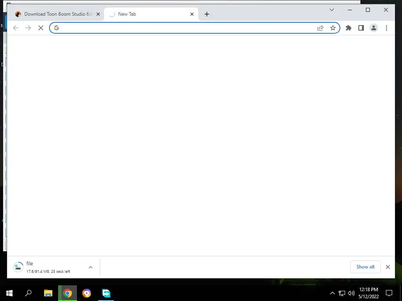Open the tab search chevron
Viewport: 402px width, 301px height.
point(331,10)
